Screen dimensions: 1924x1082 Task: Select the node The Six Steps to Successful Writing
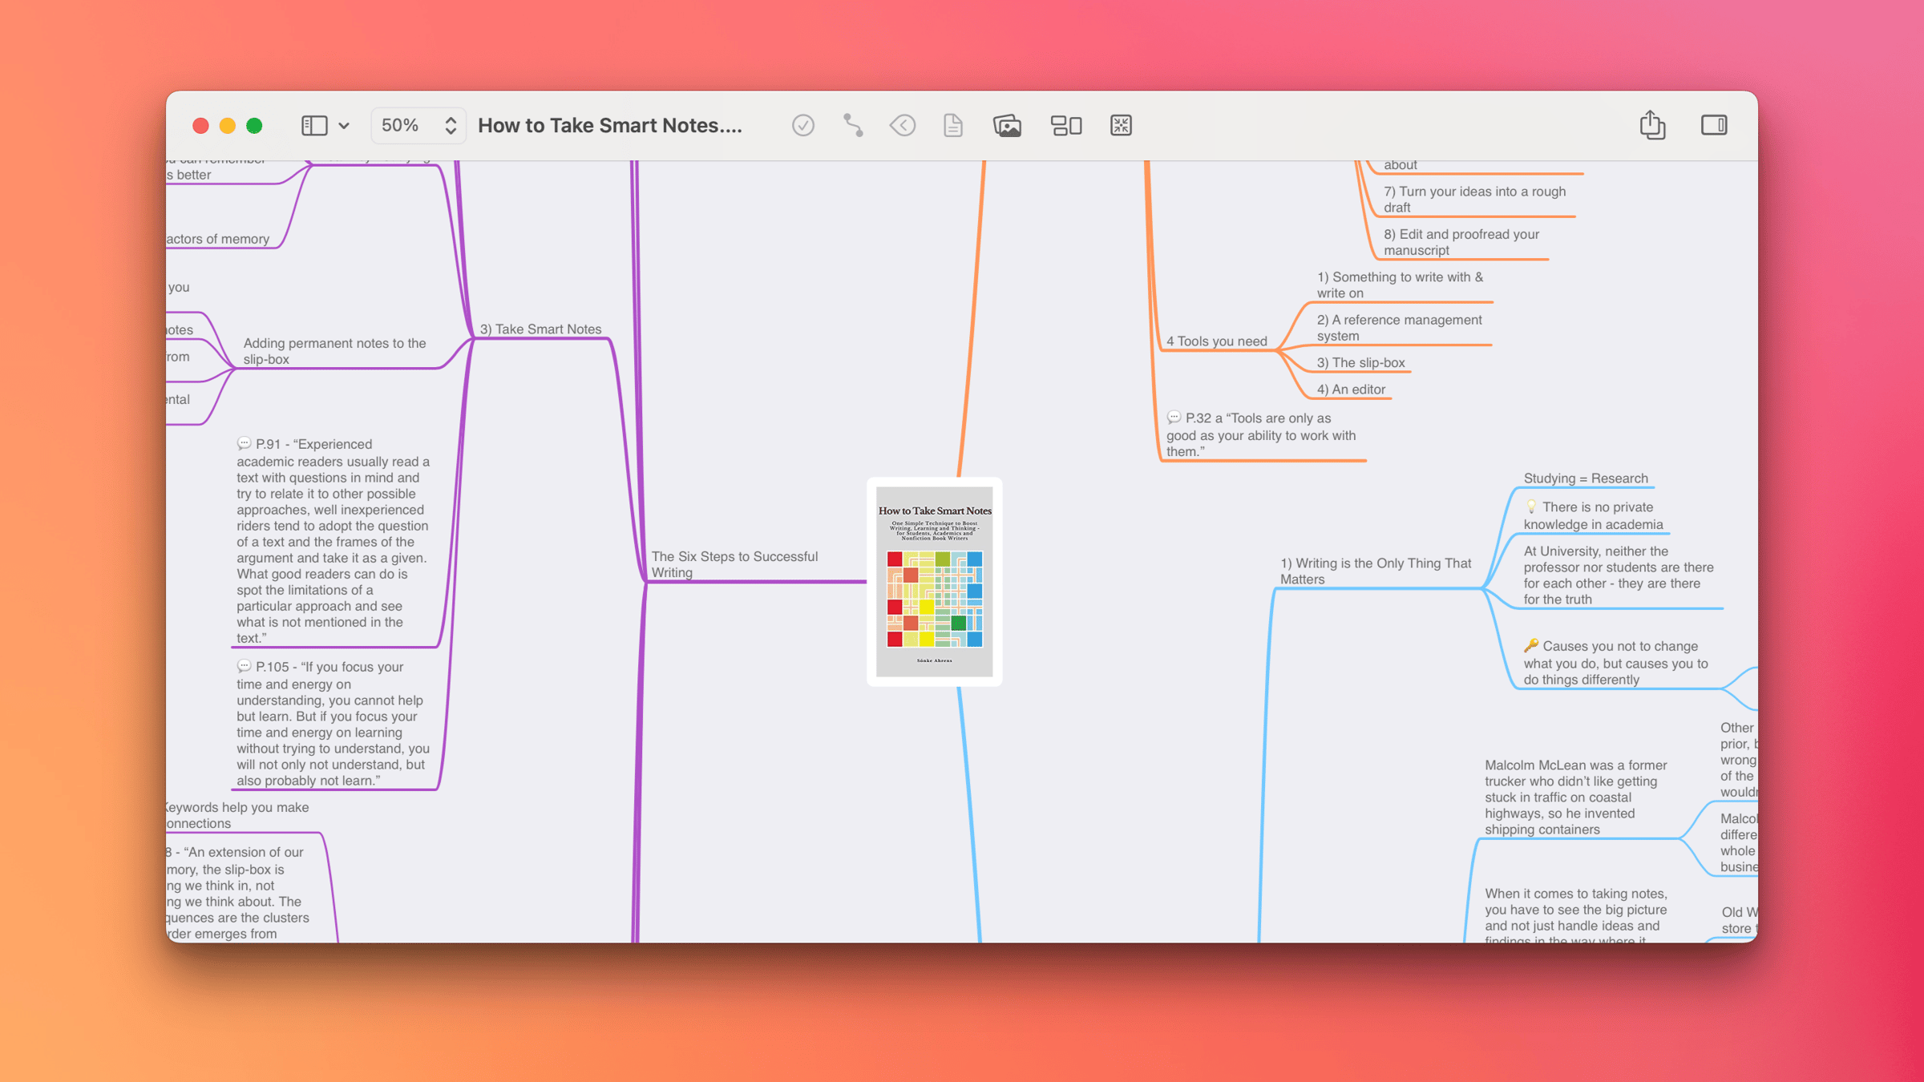click(x=734, y=564)
